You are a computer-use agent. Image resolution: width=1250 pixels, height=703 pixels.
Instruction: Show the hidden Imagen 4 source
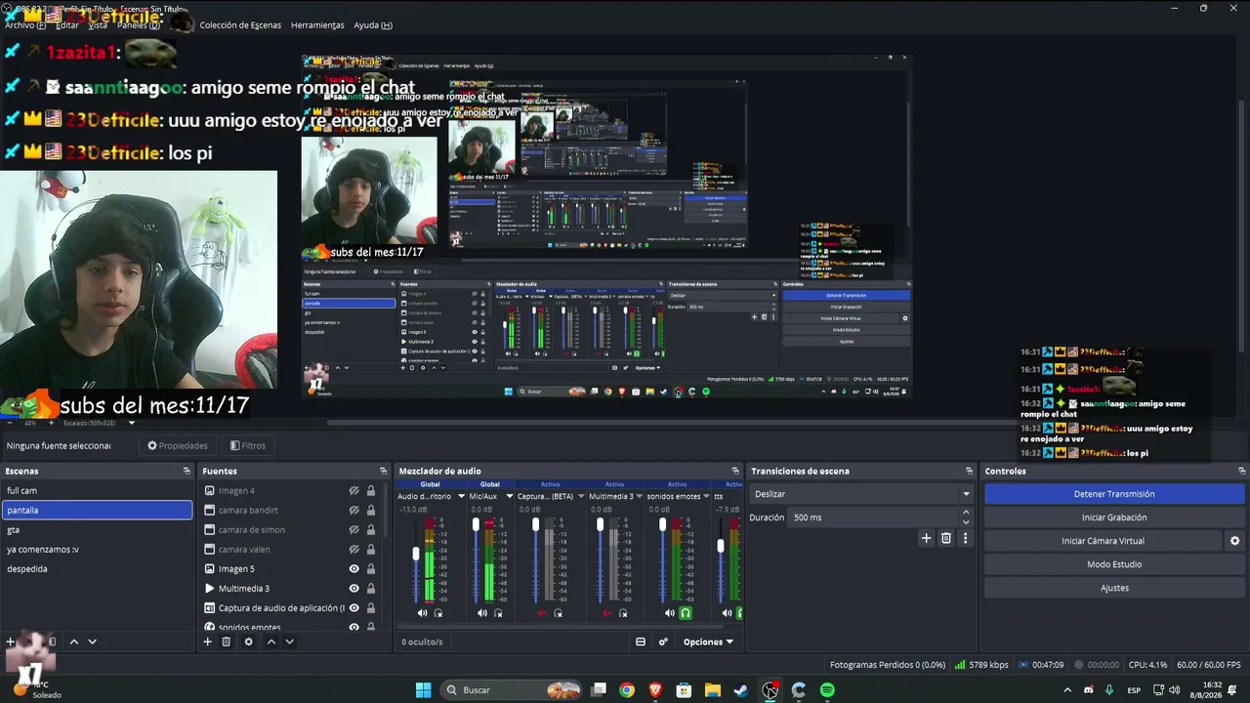click(354, 490)
